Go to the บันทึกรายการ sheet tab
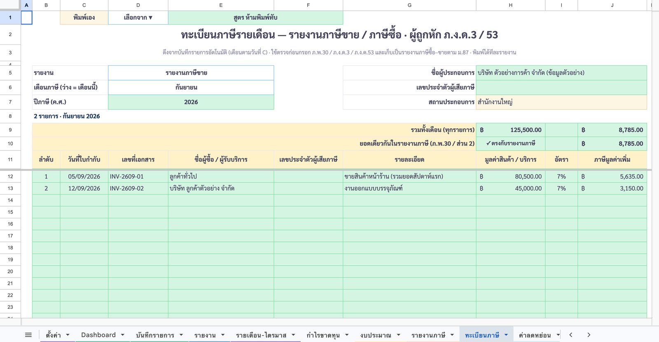 [155, 335]
